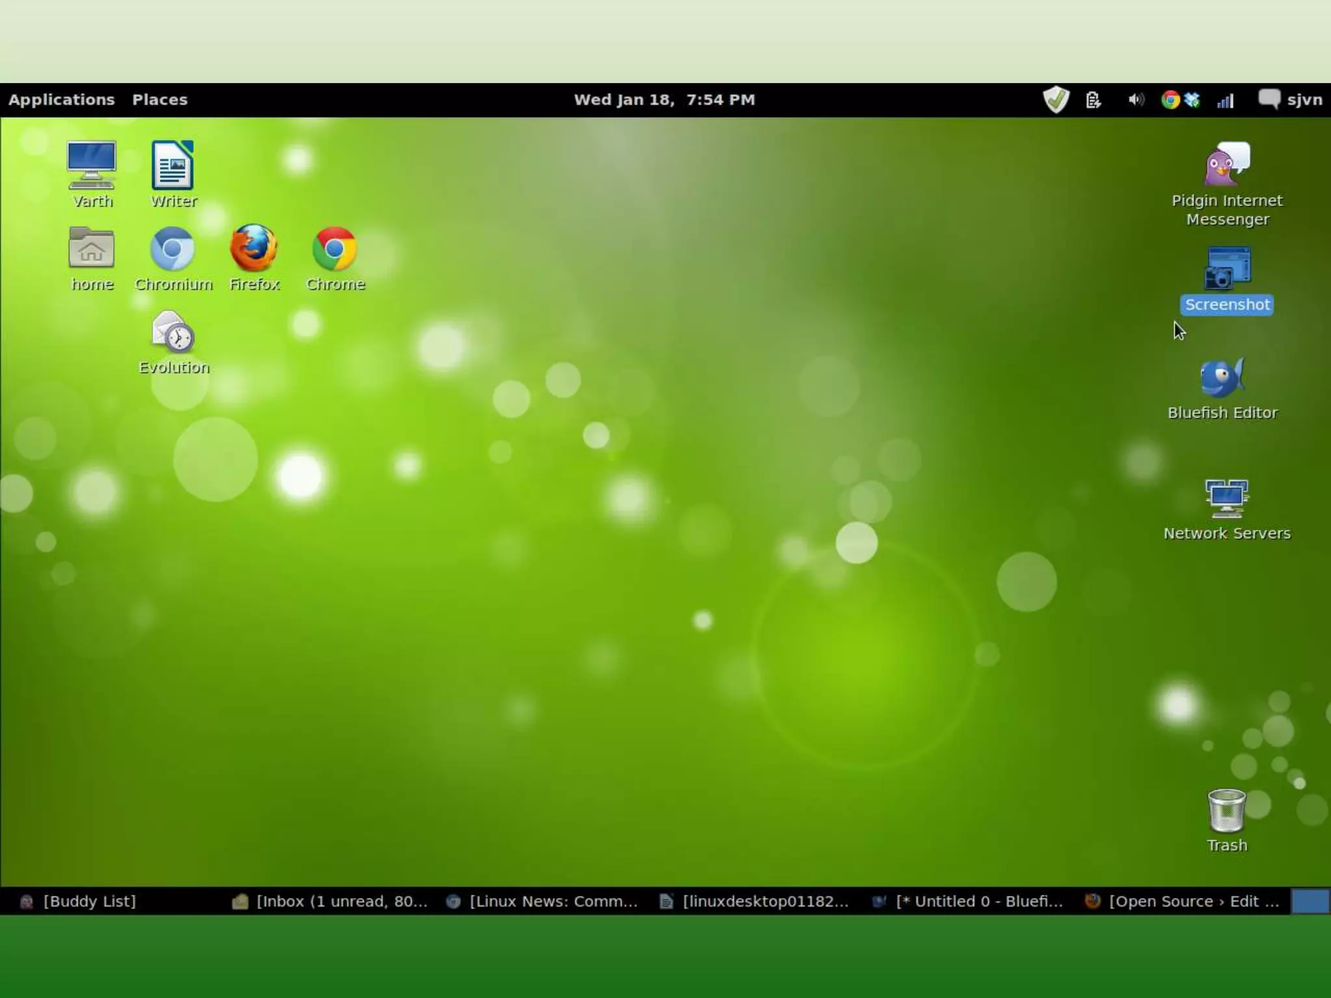The height and width of the screenshot is (998, 1331).
Task: Click the Network Servers desktop icon
Action: click(1226, 499)
